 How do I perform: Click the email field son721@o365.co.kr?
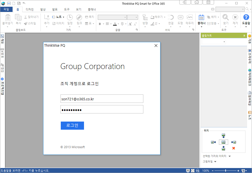[102, 99]
